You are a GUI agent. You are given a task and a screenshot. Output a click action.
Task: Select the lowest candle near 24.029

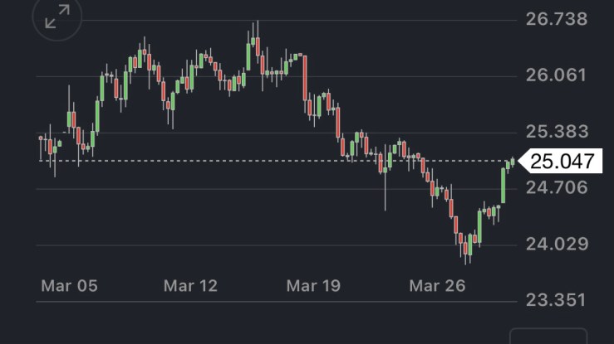[468, 248]
